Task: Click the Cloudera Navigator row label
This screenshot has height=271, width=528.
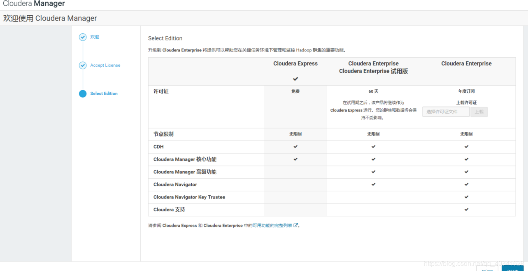Action: pyautogui.click(x=175, y=185)
